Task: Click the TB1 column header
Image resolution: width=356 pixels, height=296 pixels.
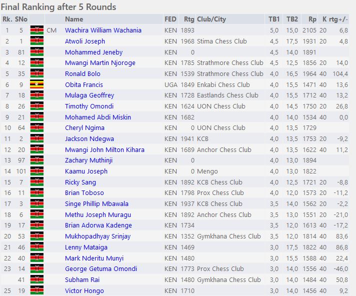Action: point(274,19)
